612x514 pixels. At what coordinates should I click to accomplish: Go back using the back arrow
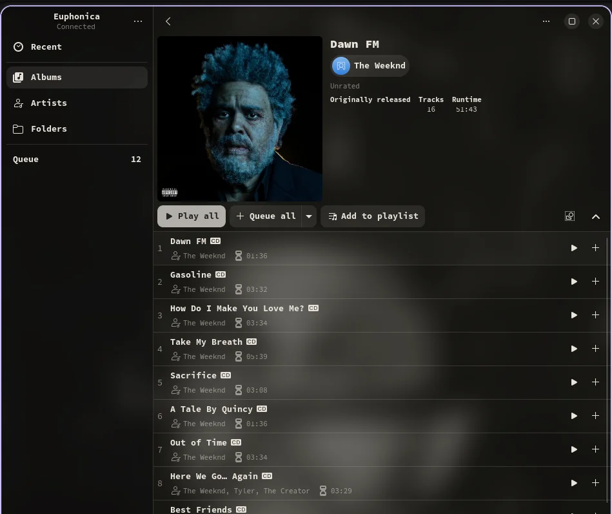click(x=168, y=21)
